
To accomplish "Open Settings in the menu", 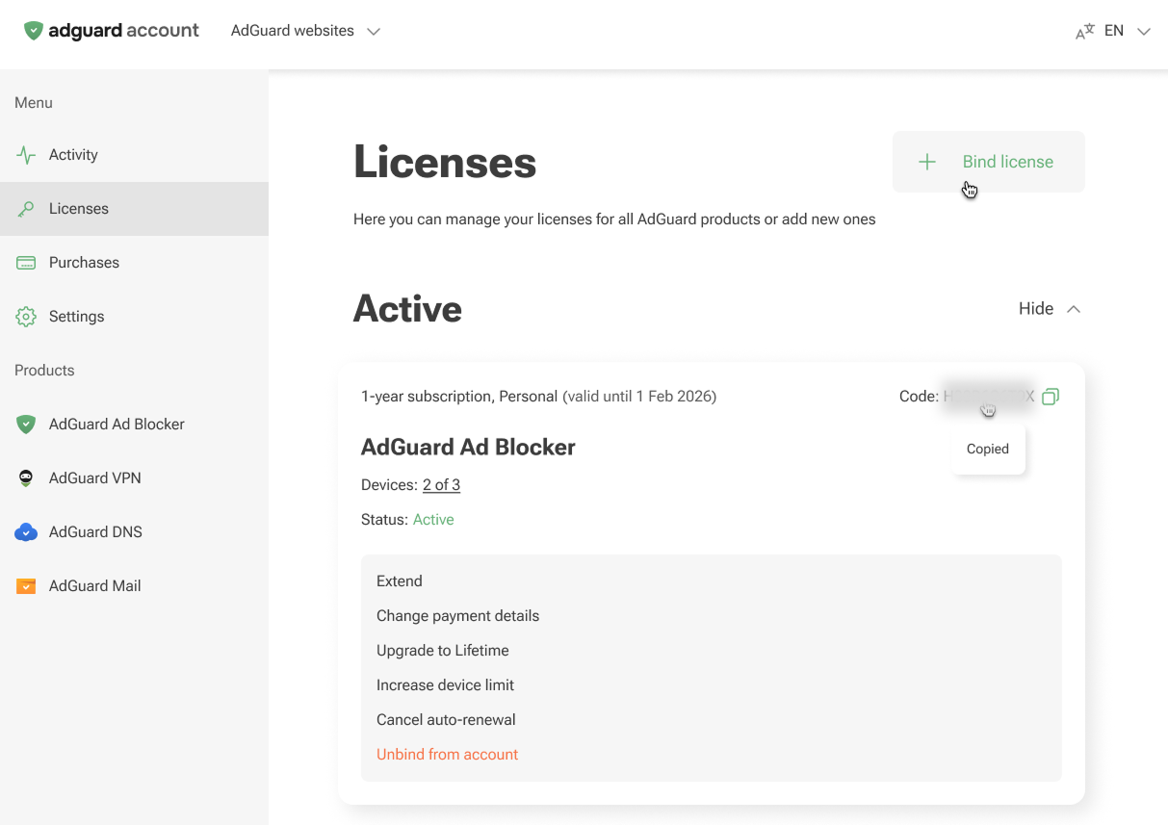I will tap(134, 317).
